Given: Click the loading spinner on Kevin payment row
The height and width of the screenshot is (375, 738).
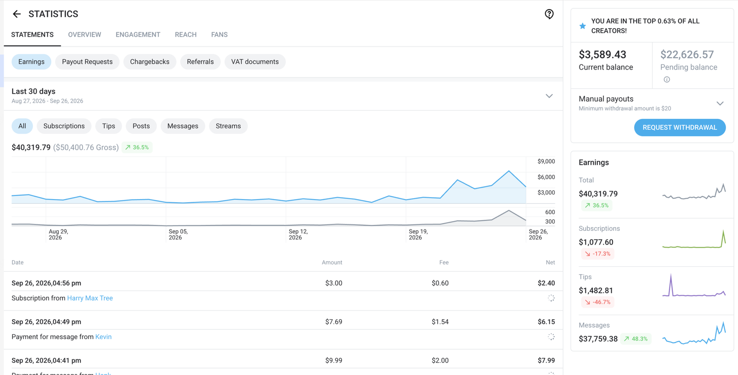Looking at the screenshot, I should [551, 337].
